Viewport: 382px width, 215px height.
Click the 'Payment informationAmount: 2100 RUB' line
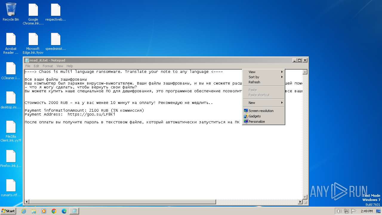pyautogui.click(x=84, y=110)
